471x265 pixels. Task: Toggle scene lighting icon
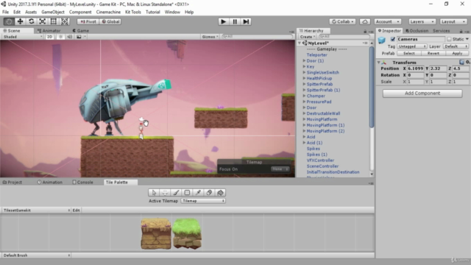click(x=60, y=37)
